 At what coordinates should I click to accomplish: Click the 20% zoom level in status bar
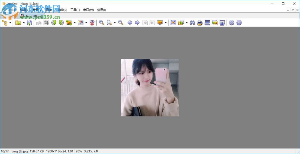click(x=79, y=151)
